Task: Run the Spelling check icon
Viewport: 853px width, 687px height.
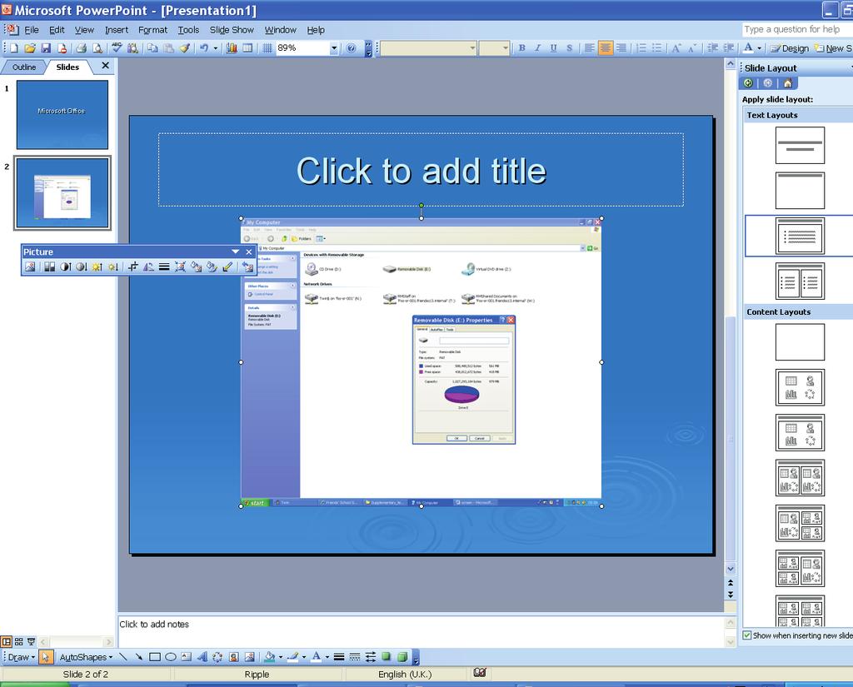Action: click(117, 48)
